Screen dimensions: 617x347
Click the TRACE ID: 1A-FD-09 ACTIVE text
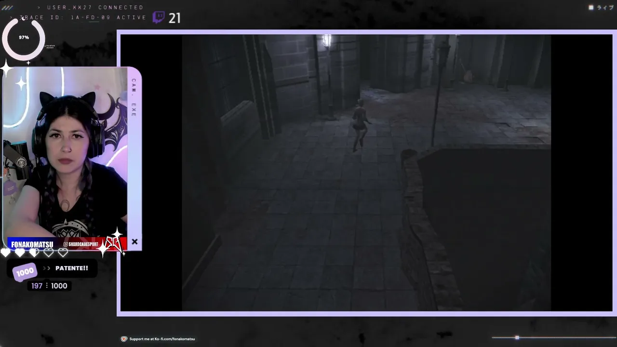click(83, 17)
